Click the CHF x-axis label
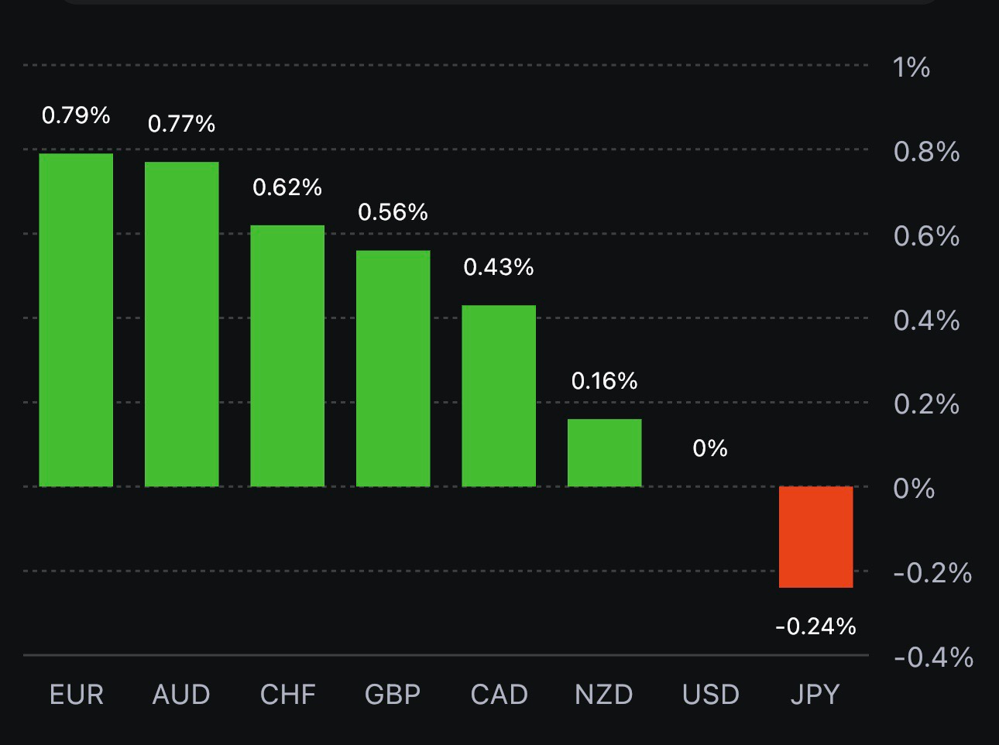This screenshot has height=745, width=999. click(x=287, y=695)
